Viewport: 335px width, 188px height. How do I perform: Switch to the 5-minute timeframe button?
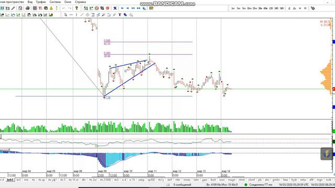[x=244, y=8]
